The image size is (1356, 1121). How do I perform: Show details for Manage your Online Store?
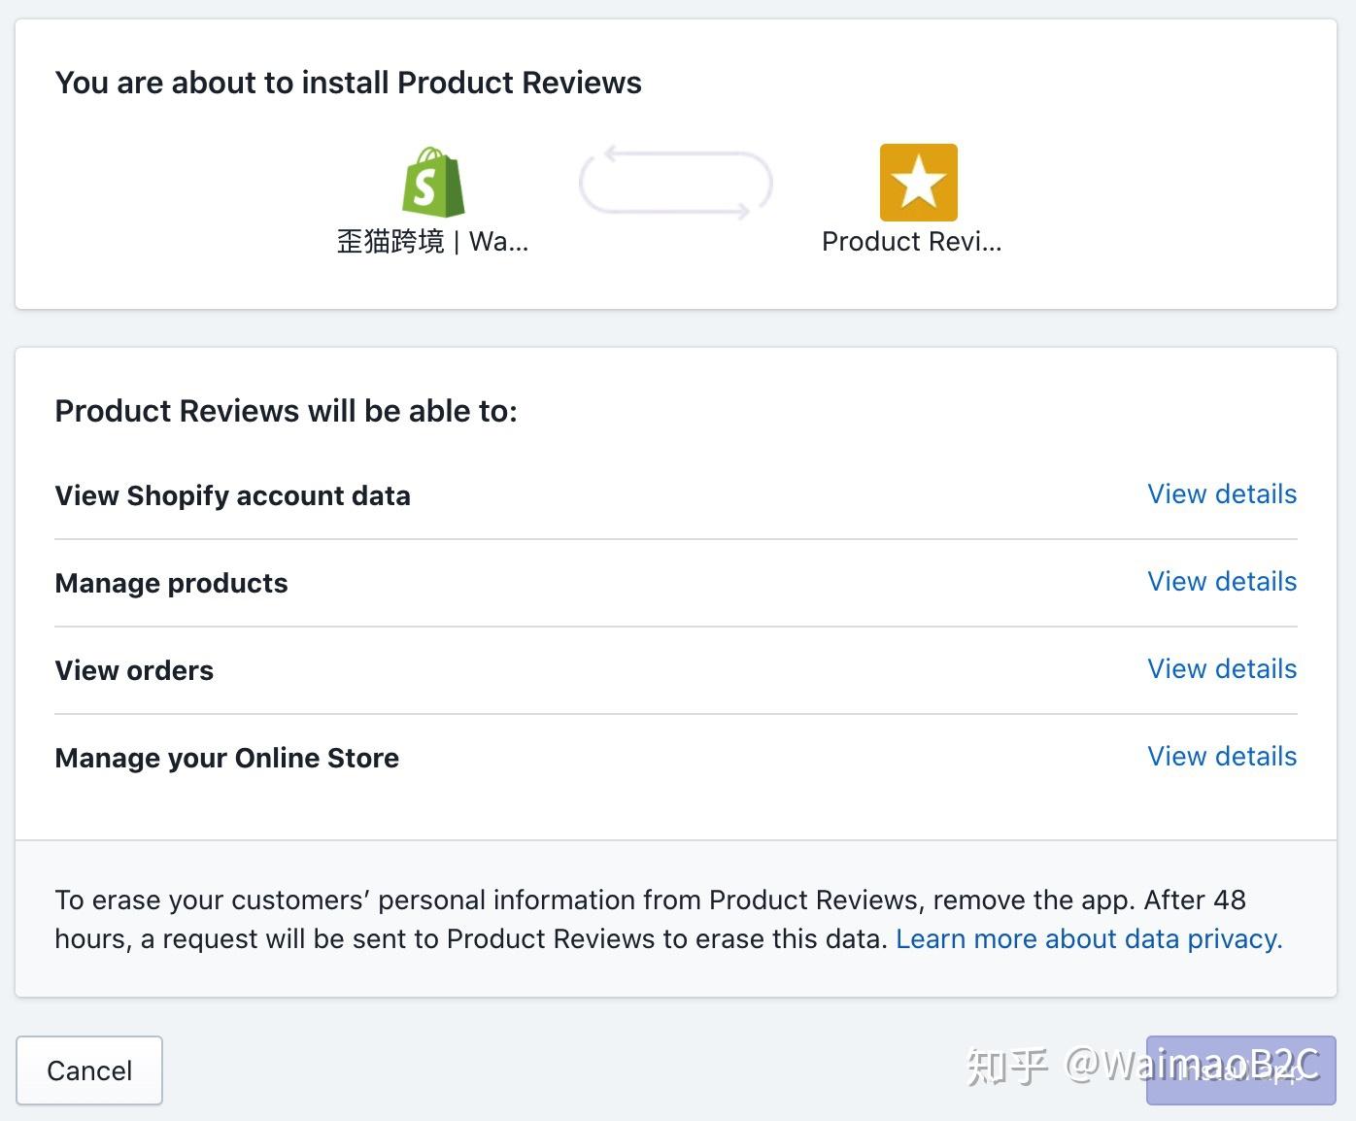pyautogui.click(x=1222, y=757)
